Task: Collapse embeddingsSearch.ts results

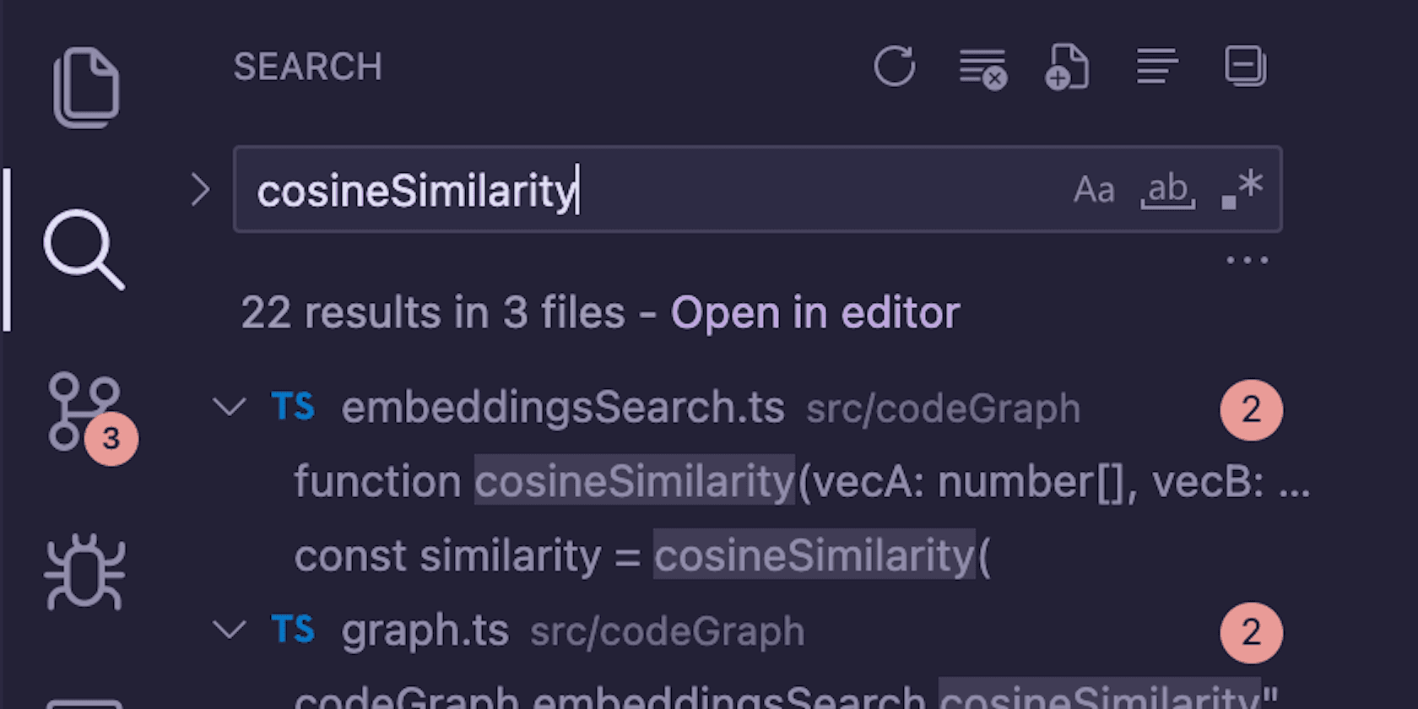Action: tap(229, 408)
